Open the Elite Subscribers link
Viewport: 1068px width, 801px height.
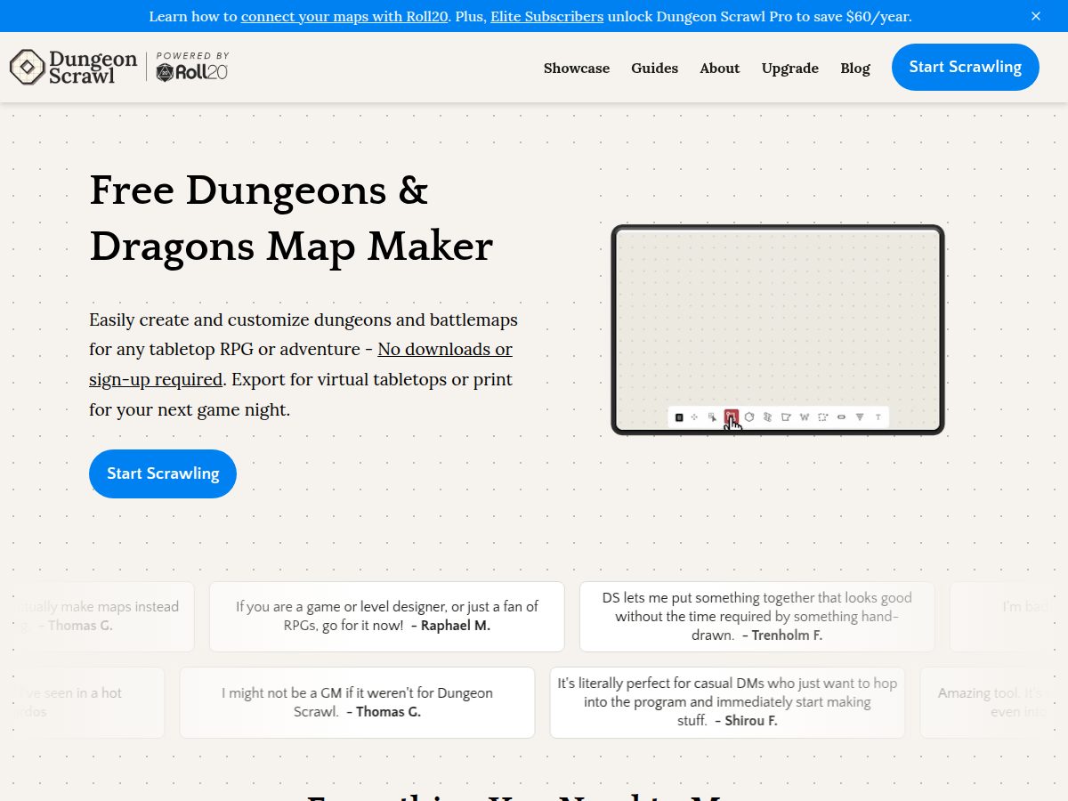tap(547, 16)
